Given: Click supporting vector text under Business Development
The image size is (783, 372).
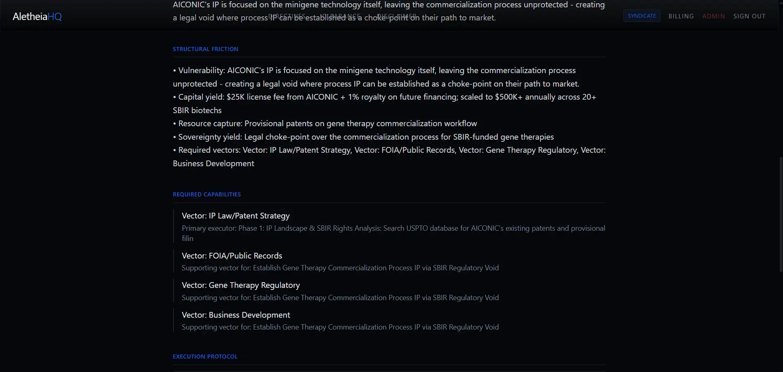Looking at the screenshot, I should 340,327.
